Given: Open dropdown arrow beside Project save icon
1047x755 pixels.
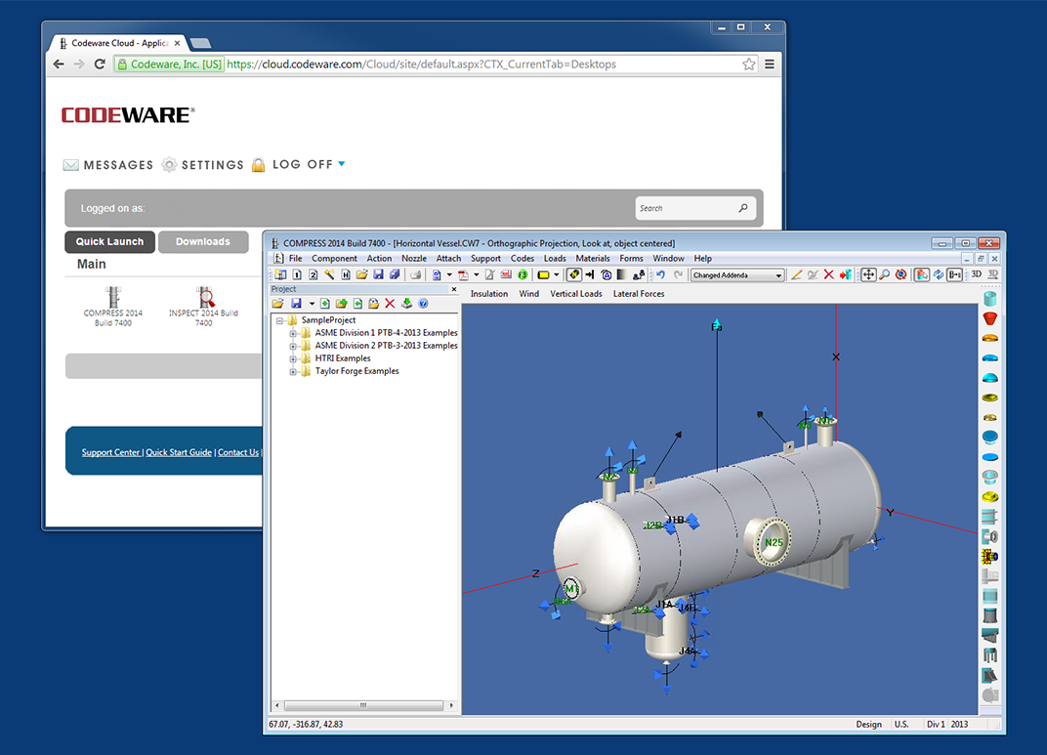Looking at the screenshot, I should tap(312, 304).
